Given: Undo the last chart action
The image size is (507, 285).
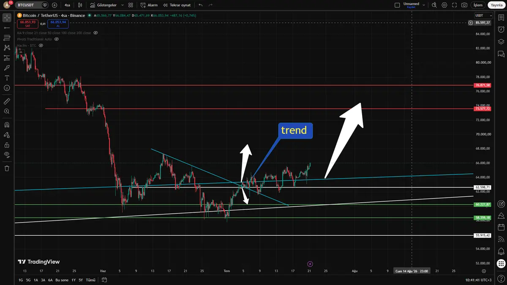Looking at the screenshot, I should point(201,5).
